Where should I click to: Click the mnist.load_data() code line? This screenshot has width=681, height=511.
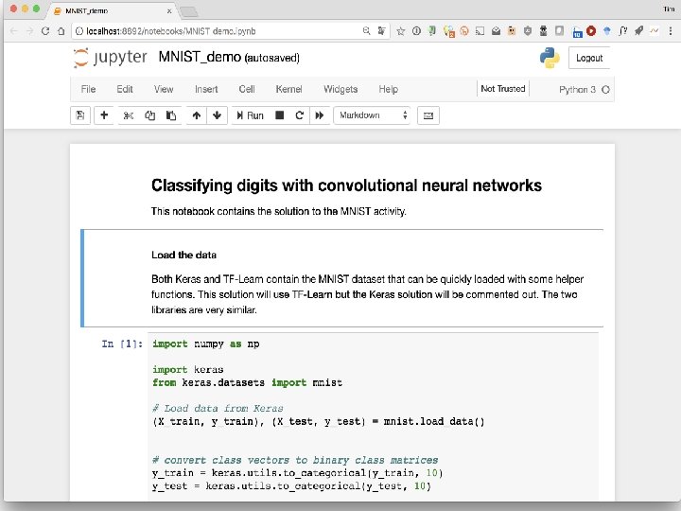pyautogui.click(x=318, y=421)
